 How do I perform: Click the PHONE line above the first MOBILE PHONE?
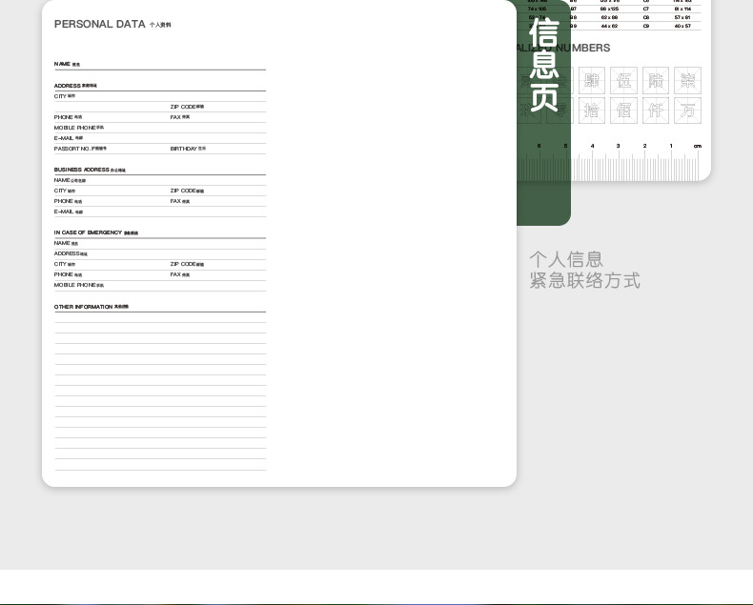pyautogui.click(x=68, y=117)
